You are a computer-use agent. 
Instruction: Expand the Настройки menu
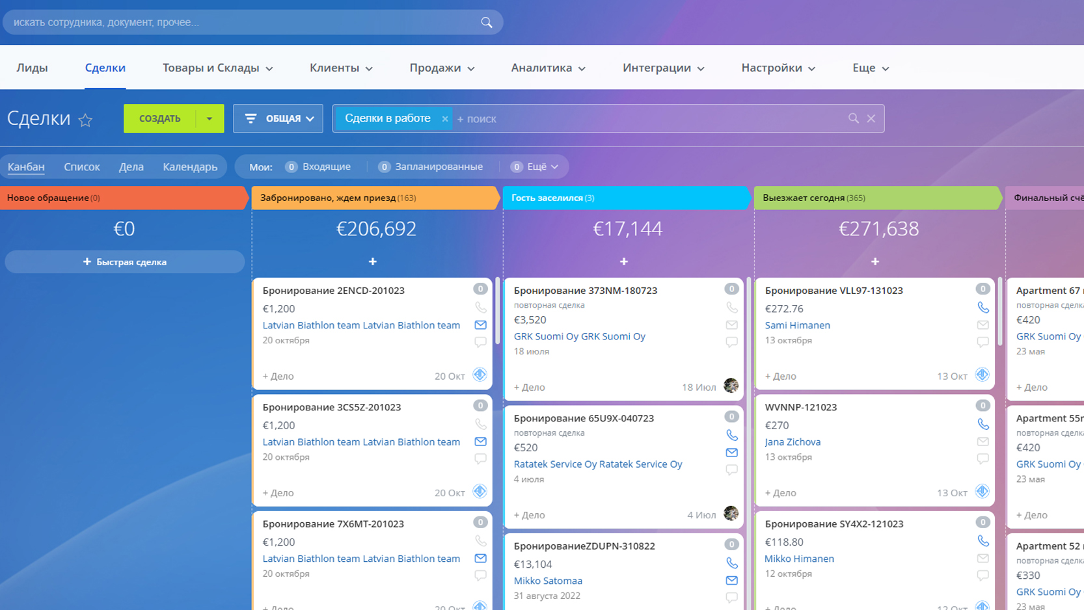tap(778, 68)
